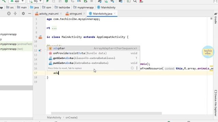Viewport: 218px width, 122px height.
Task: Open the three-dot menu in completion popup
Action: tap(137, 68)
